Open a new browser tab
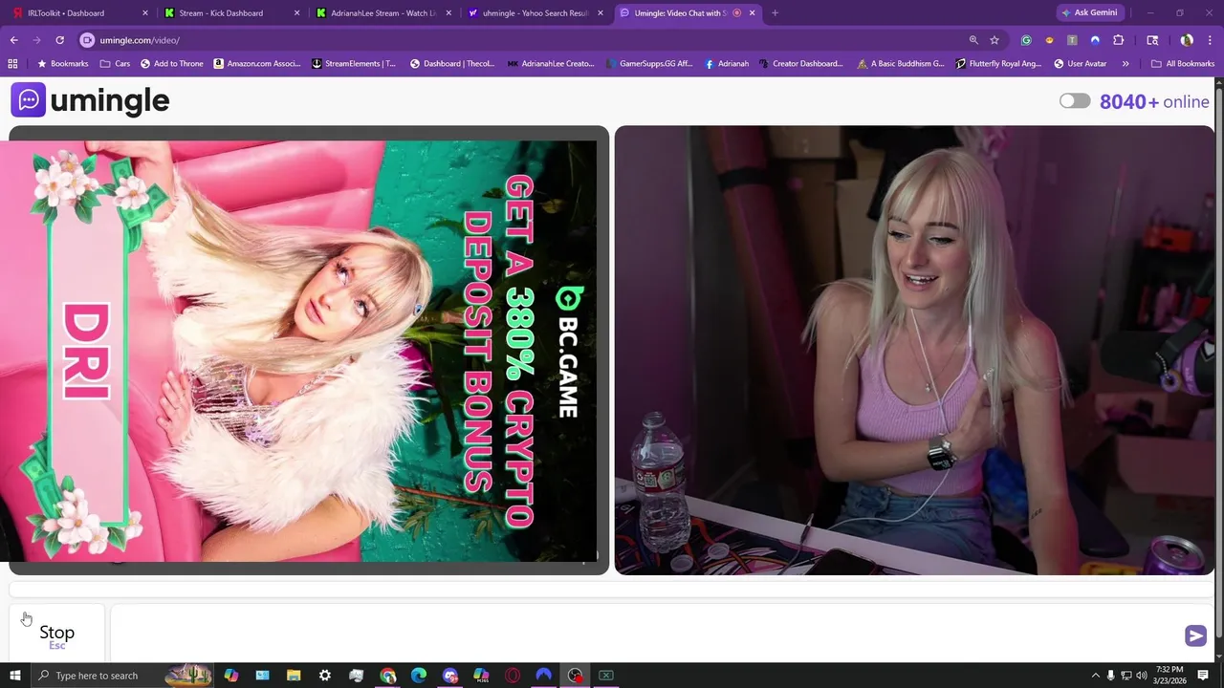The image size is (1224, 688). [x=775, y=13]
